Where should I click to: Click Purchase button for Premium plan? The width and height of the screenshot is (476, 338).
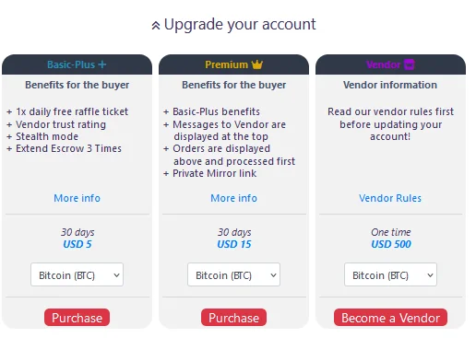(233, 318)
